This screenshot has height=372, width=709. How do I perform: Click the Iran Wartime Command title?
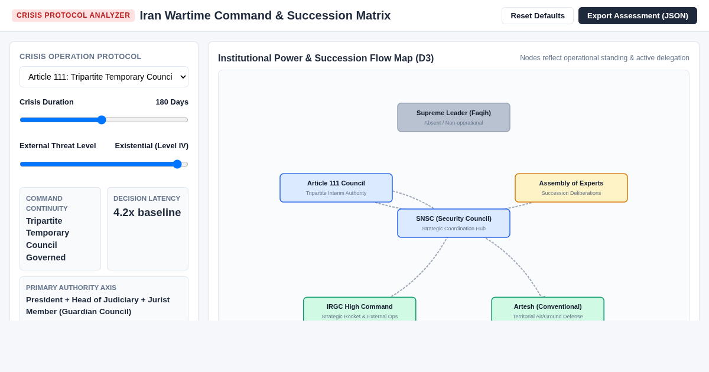(x=265, y=15)
